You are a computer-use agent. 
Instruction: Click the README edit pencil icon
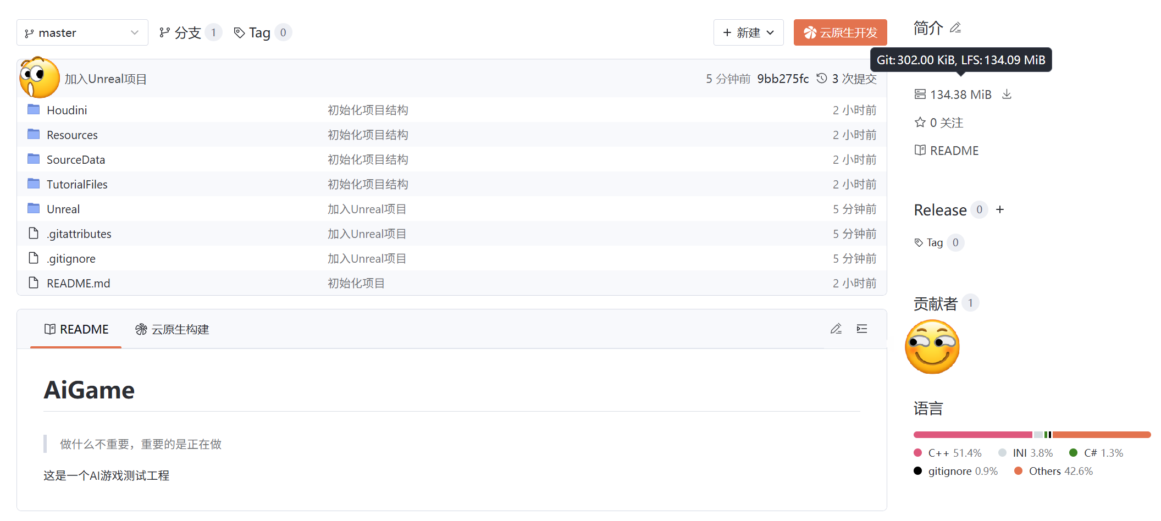(836, 329)
